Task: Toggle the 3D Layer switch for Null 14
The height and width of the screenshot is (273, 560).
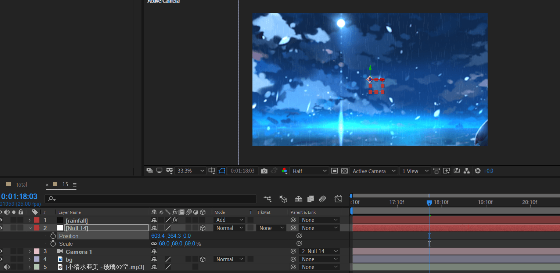Action: click(202, 228)
